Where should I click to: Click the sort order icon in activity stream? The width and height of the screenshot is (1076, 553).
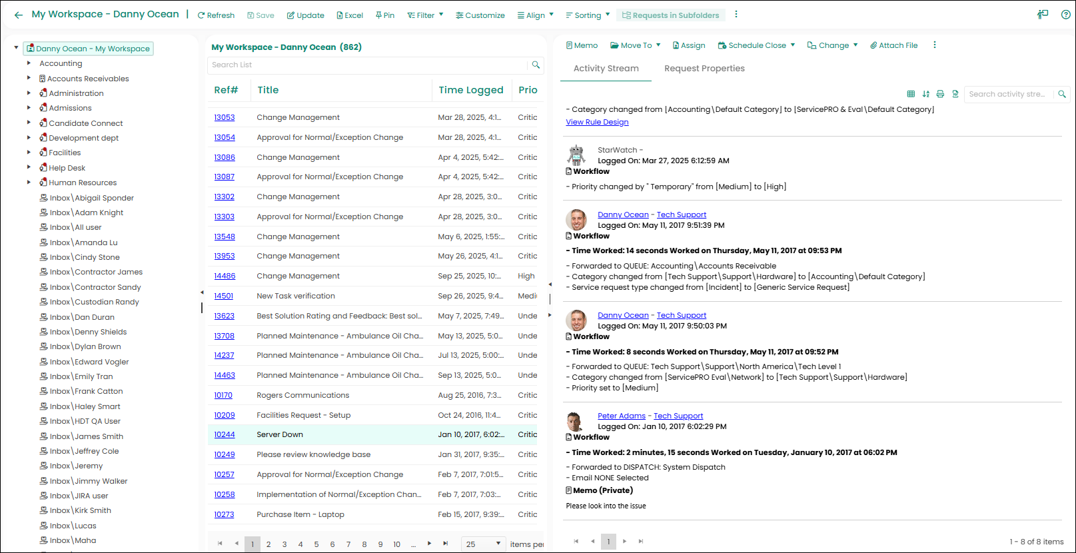tap(925, 94)
